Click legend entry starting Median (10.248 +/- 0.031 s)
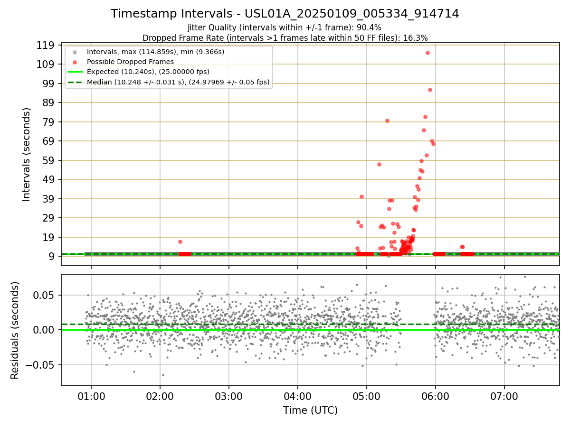The image size is (570, 427). click(178, 82)
